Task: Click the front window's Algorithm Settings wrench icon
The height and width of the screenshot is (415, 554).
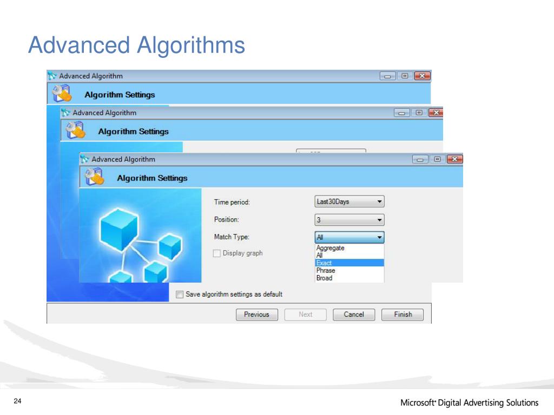Action: coord(94,177)
